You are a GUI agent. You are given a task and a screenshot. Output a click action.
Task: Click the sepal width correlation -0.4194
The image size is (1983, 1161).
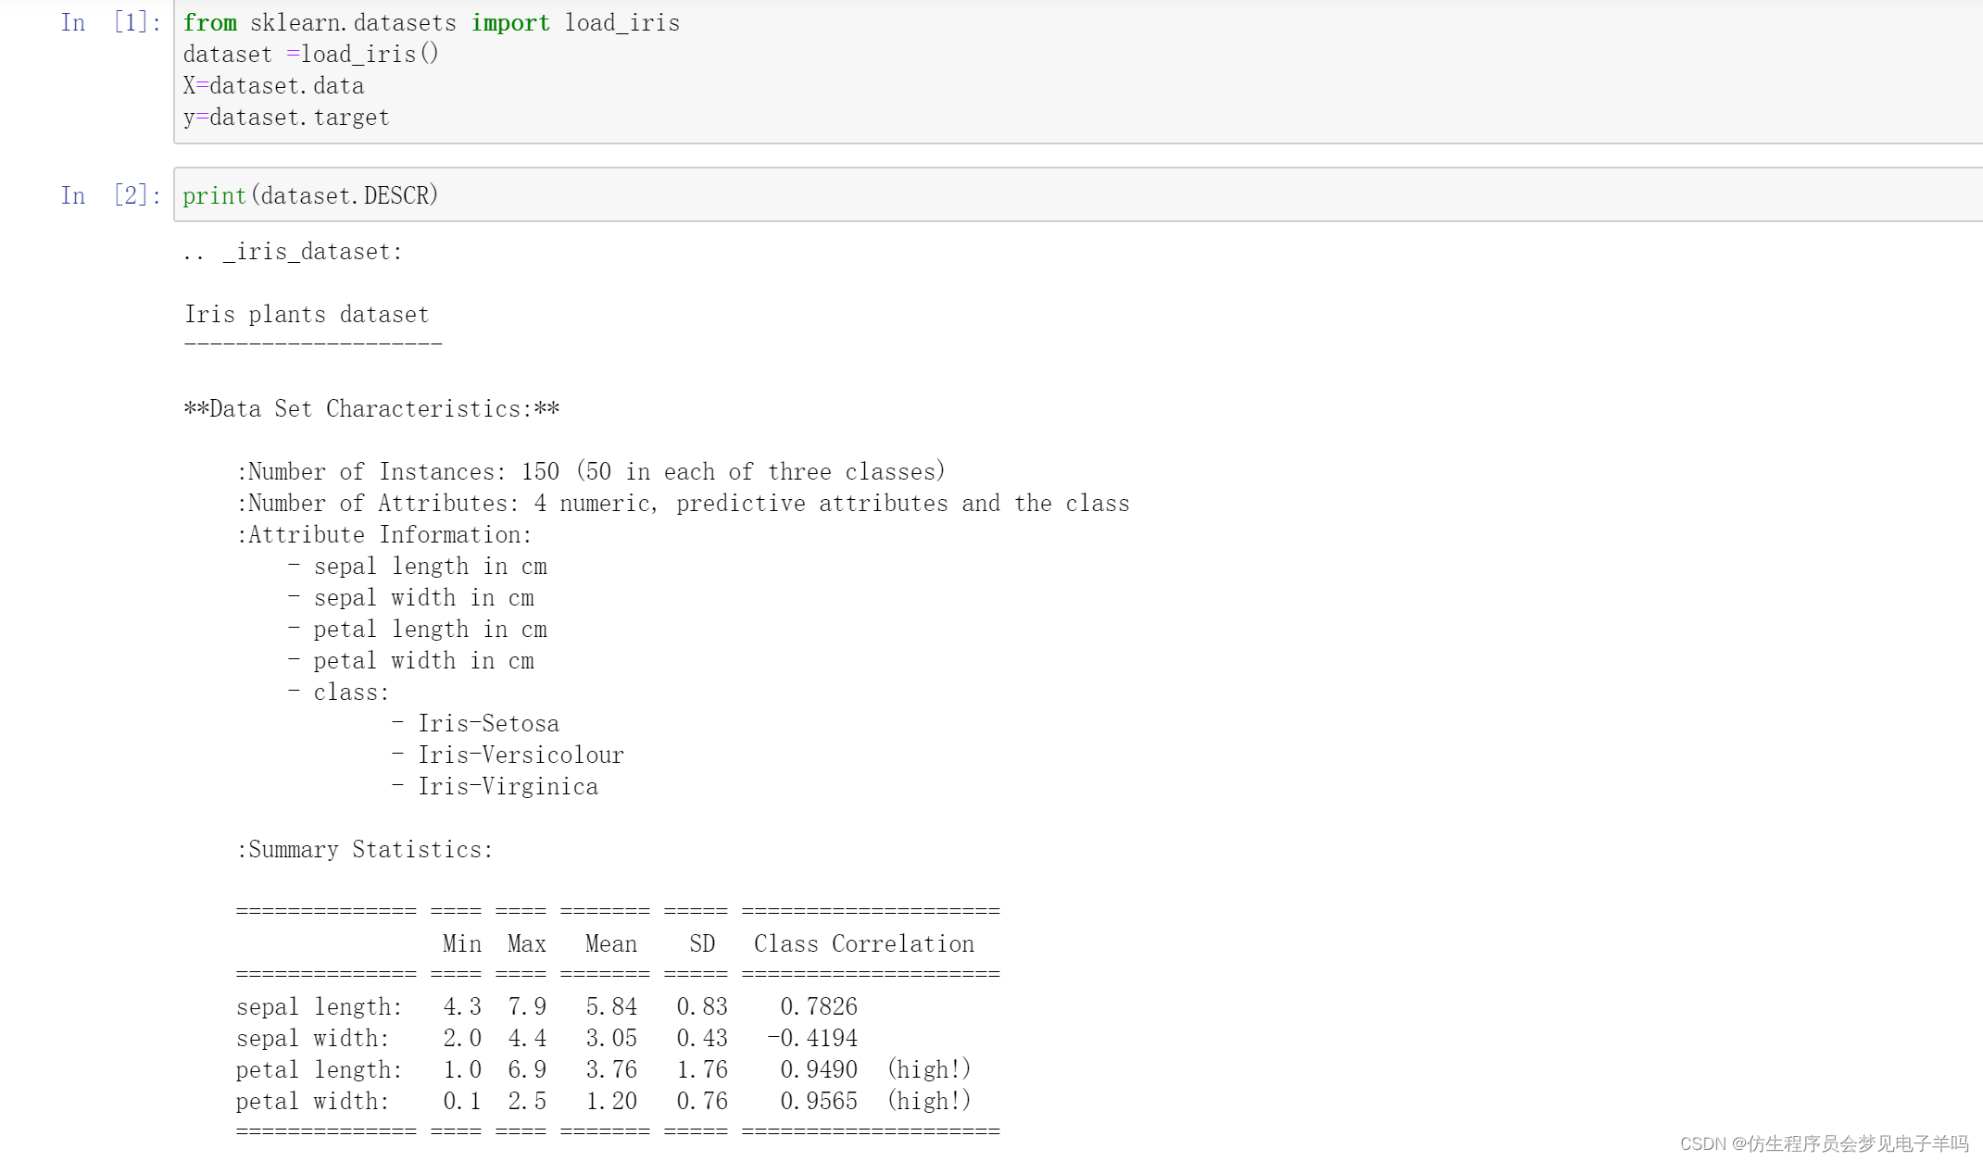click(x=812, y=1039)
